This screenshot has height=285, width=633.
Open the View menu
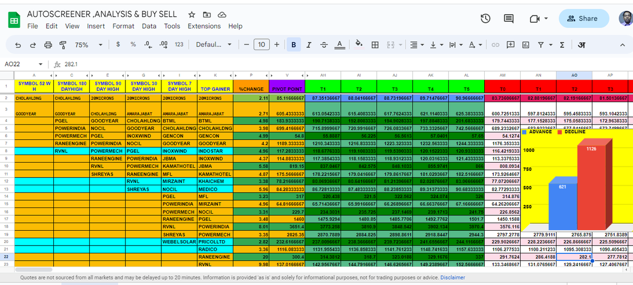pos(72,26)
